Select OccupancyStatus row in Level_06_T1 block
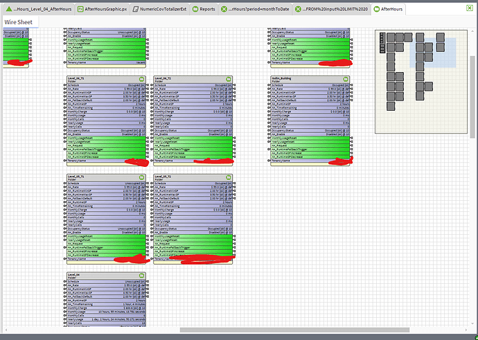The image size is (478, 340). tap(106, 130)
